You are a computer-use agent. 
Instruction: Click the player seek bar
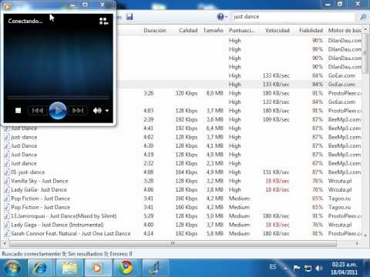pos(58,98)
